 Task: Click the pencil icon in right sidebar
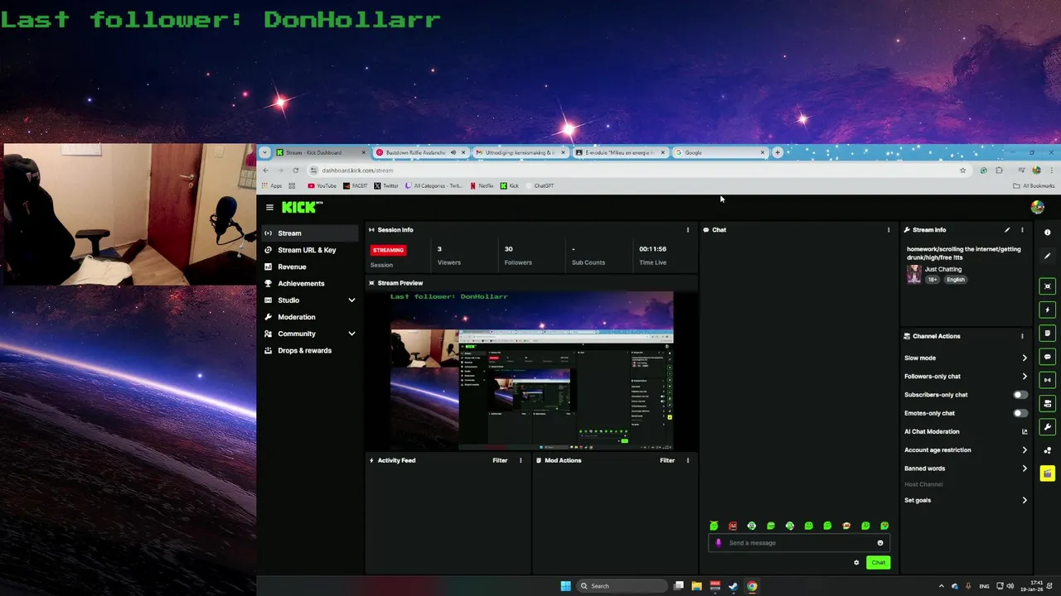pyautogui.click(x=1048, y=256)
